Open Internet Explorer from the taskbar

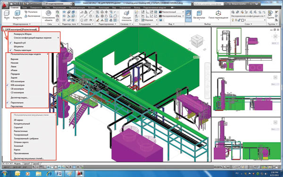(49, 174)
